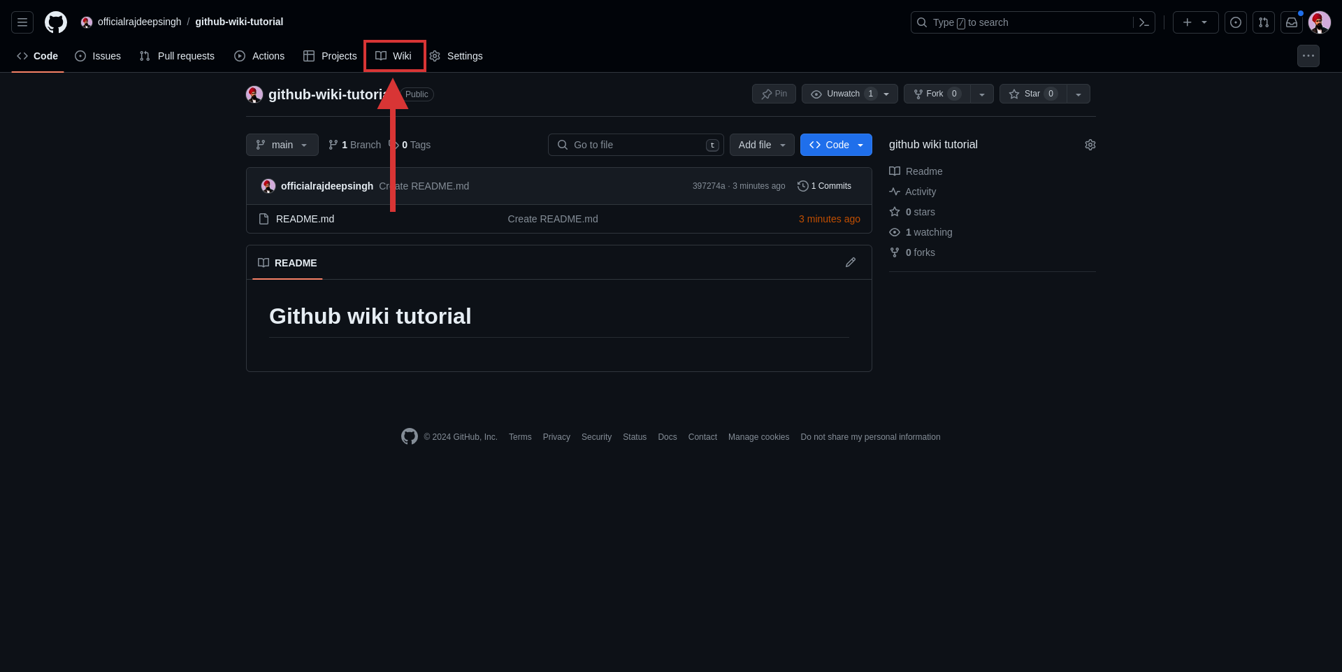1342x672 pixels.
Task: Open the README.md file
Action: point(305,219)
